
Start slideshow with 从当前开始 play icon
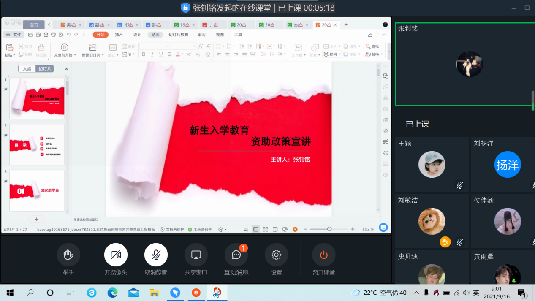[x=64, y=47]
